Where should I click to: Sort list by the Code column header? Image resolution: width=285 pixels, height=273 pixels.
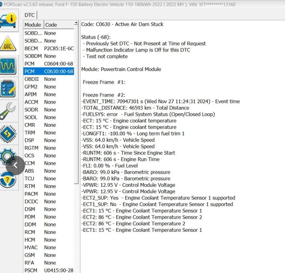click(x=59, y=25)
